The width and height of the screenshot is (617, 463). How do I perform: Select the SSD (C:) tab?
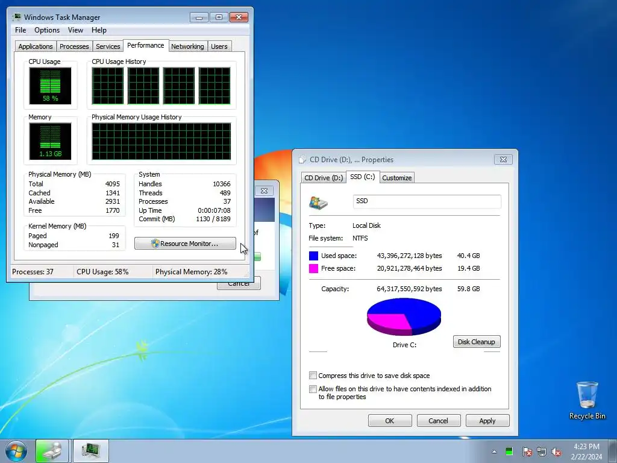(x=362, y=177)
